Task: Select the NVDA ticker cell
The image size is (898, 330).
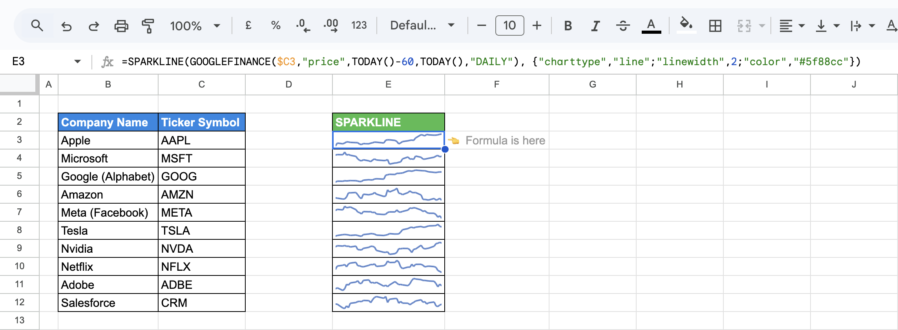Action: coord(201,248)
